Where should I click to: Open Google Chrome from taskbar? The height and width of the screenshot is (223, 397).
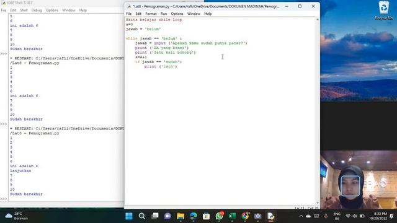coord(245,216)
